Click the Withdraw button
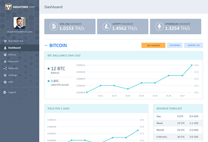The image size is (208, 142). pos(175,45)
